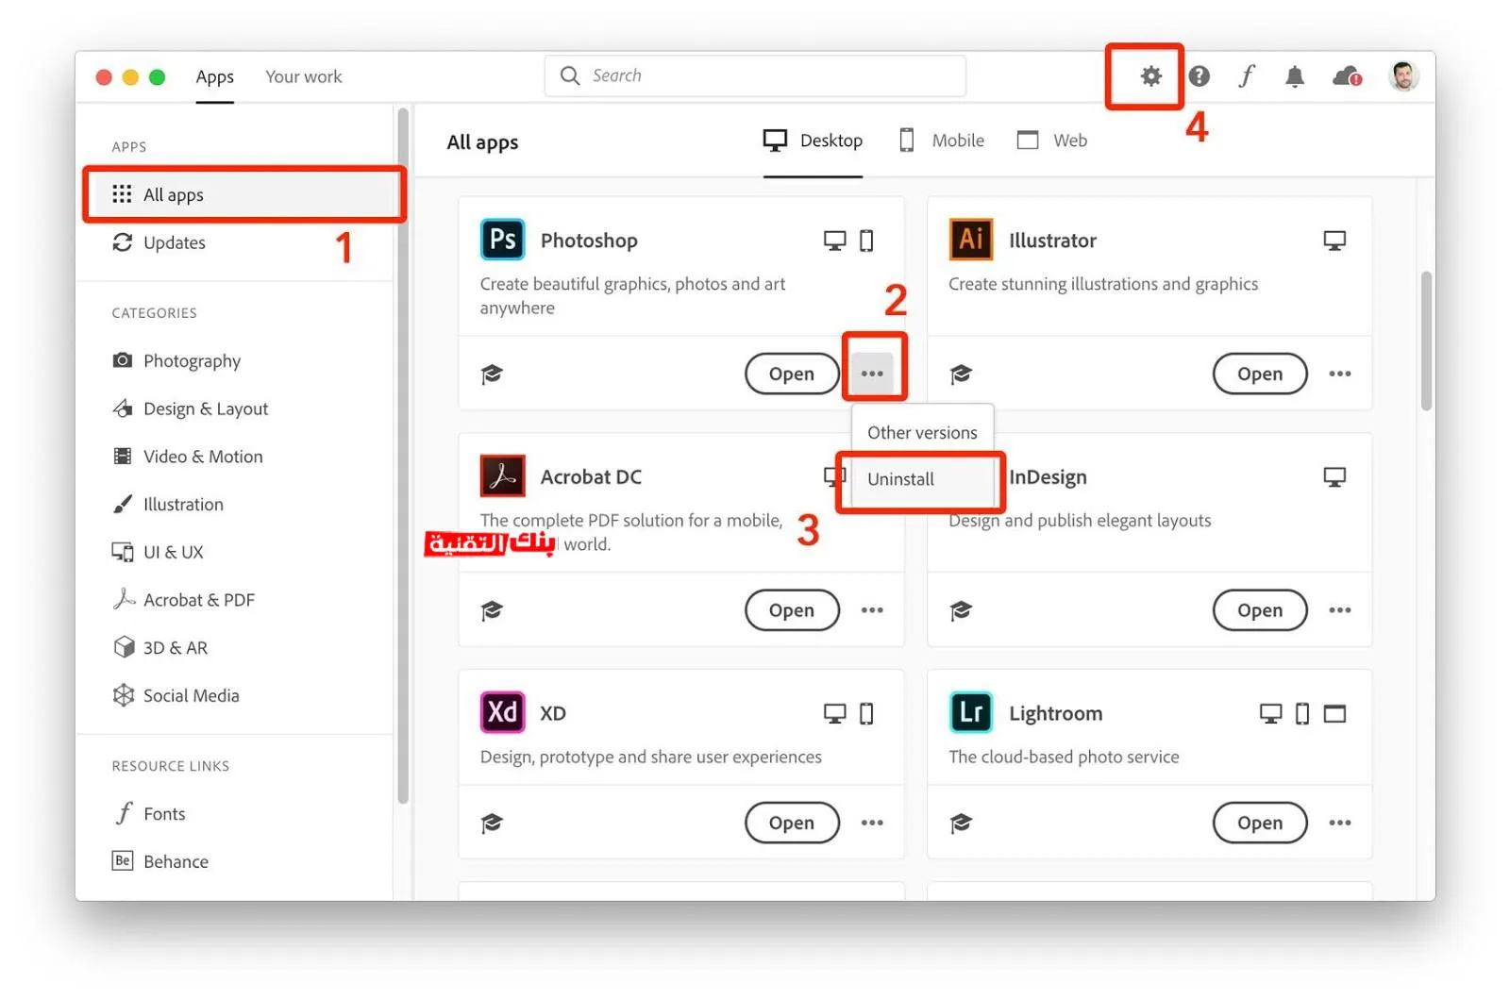Select the Video & Motion category

pos(236,457)
